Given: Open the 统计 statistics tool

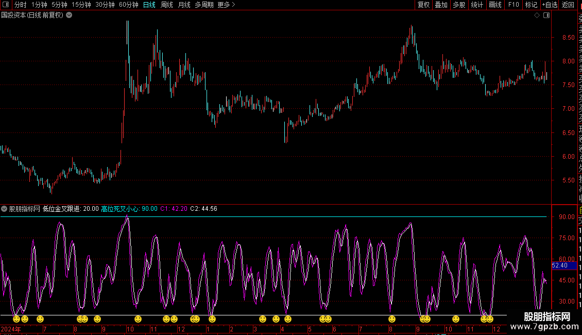Looking at the screenshot, I should click(477, 5).
